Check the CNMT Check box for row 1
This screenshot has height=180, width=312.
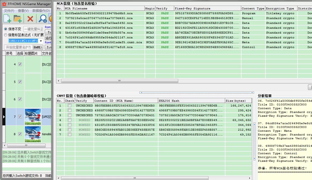[x=70, y=106]
